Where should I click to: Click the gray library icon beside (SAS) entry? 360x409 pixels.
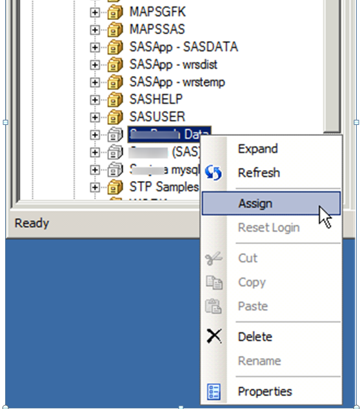coord(115,152)
